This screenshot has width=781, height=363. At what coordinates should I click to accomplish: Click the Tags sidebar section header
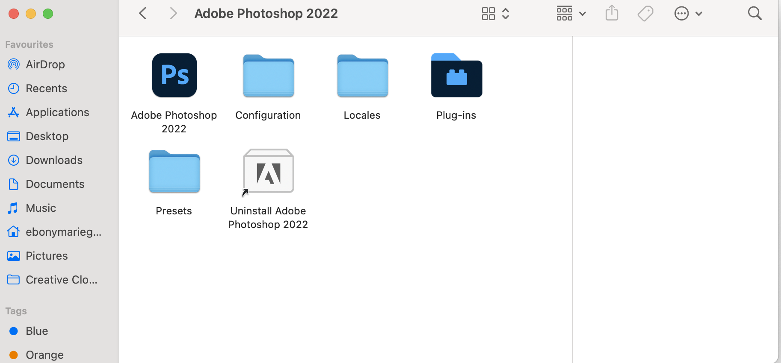pos(16,311)
